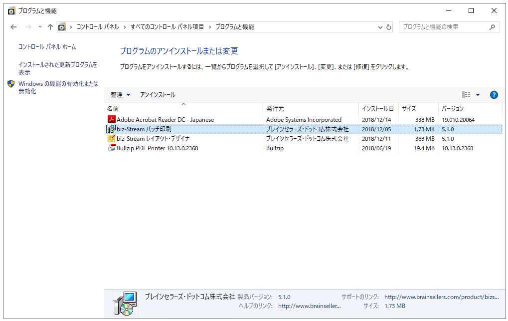Select biz-Stream レイアウト・デザイナ entry
Screen dimensions: 508x321
point(153,139)
